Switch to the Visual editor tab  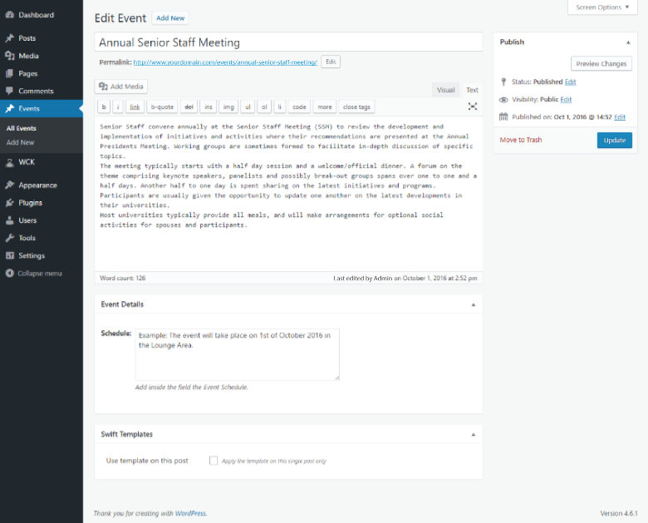(445, 90)
